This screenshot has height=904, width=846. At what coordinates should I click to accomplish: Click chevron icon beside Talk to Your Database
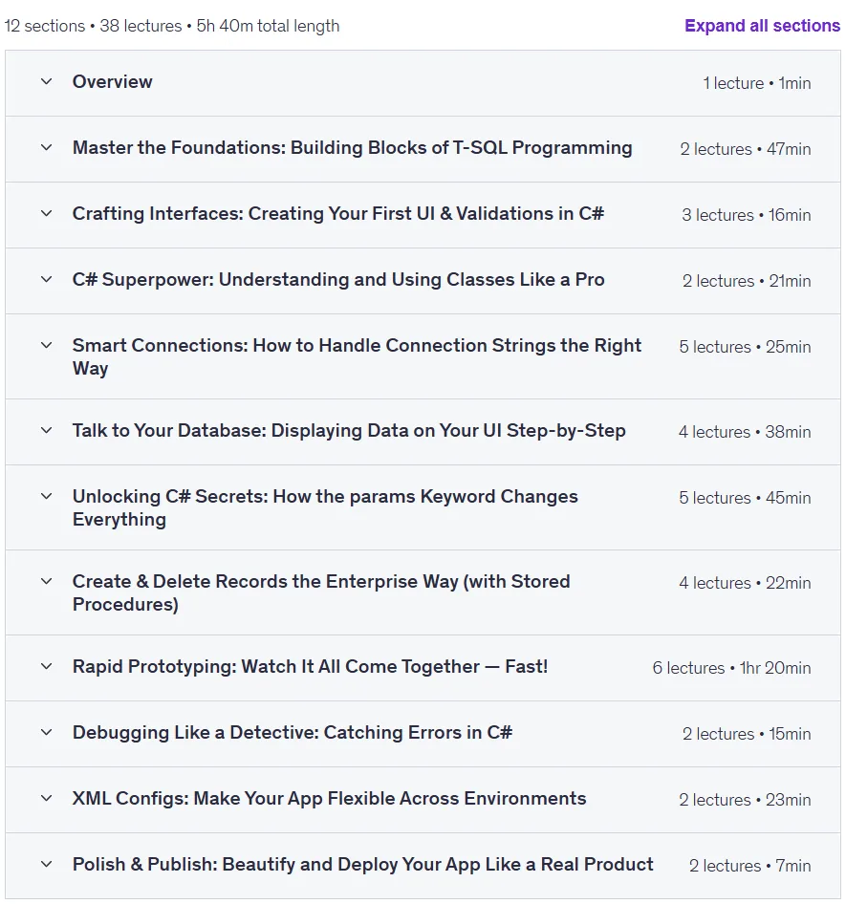pyautogui.click(x=47, y=430)
